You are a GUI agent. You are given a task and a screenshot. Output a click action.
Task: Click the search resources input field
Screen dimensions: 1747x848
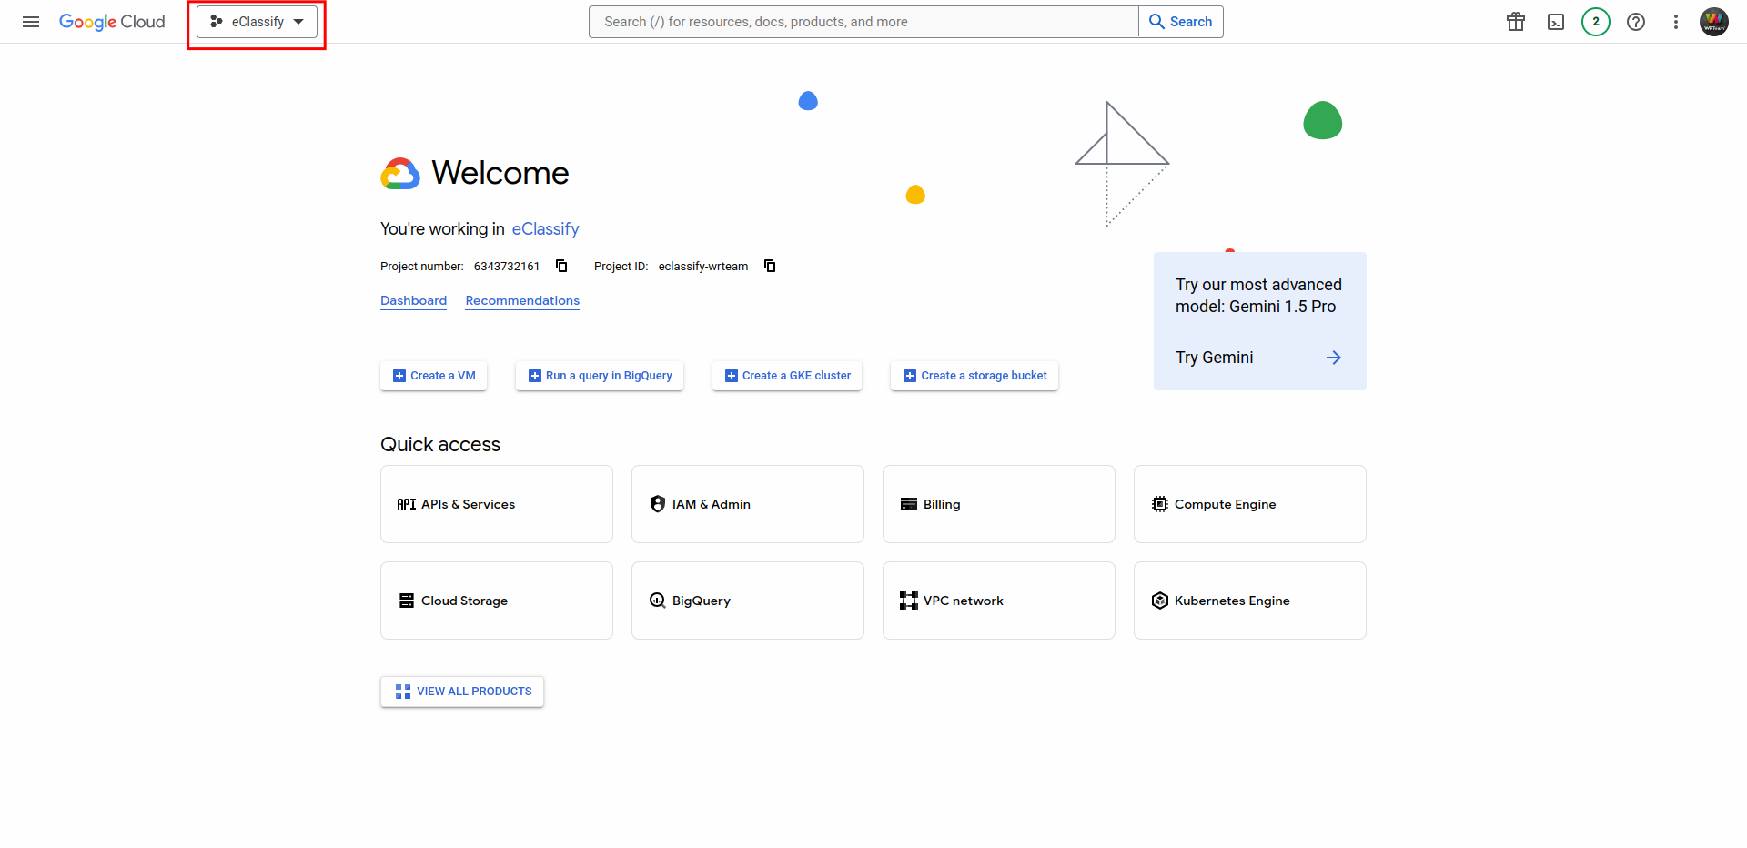click(x=863, y=22)
